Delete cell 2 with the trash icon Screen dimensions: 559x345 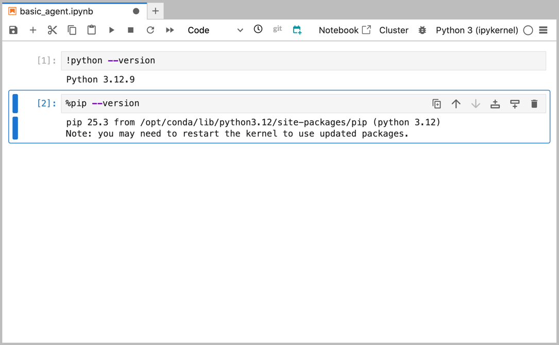(x=534, y=104)
